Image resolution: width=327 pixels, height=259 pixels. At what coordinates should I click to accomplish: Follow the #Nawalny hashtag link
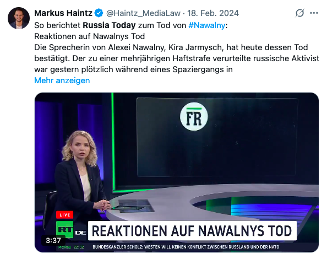point(207,25)
